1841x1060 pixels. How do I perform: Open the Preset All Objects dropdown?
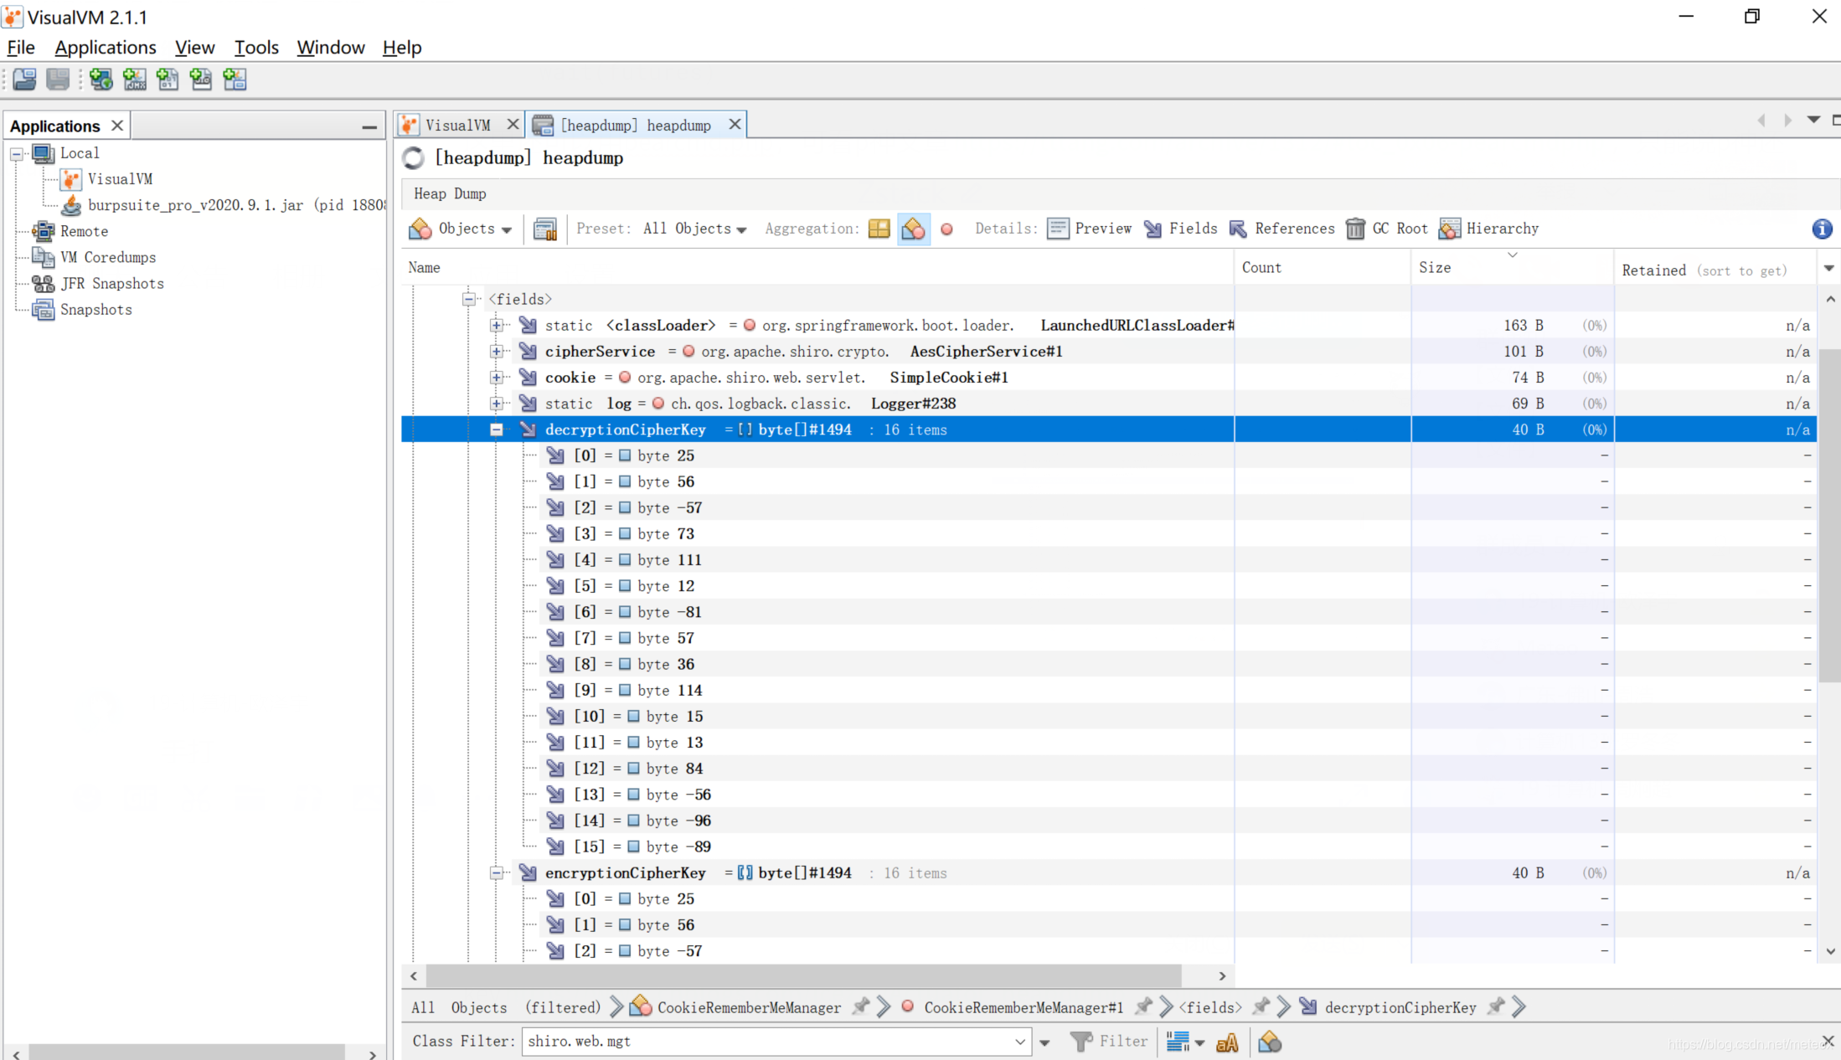pyautogui.click(x=694, y=229)
